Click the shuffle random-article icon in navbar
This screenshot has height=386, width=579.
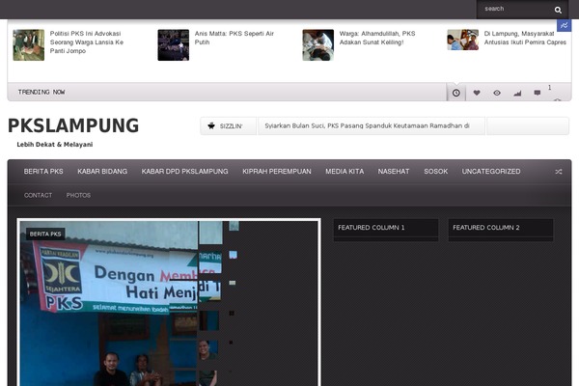(559, 172)
